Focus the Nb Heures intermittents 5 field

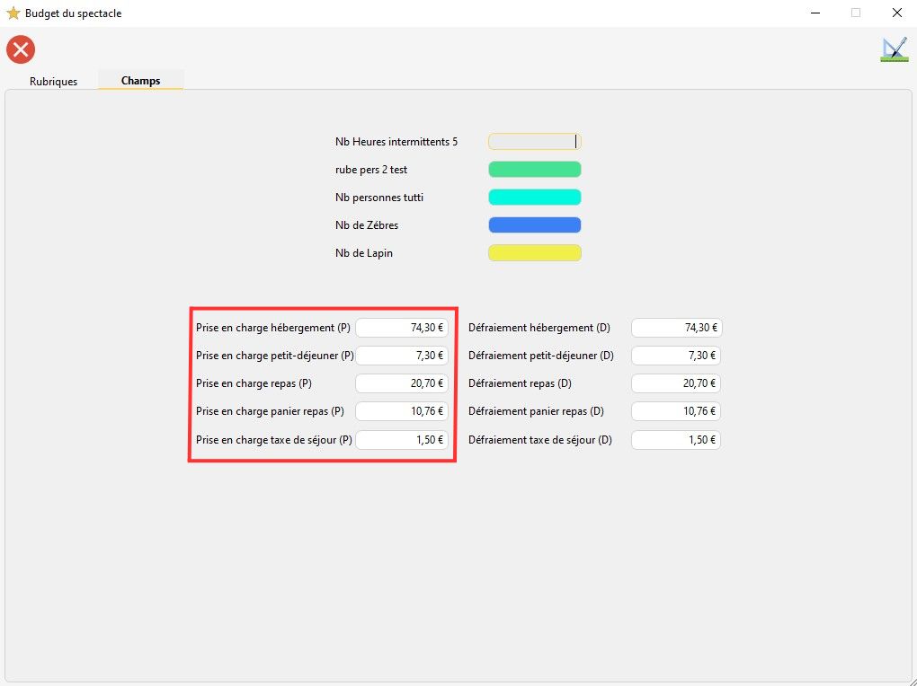click(534, 142)
